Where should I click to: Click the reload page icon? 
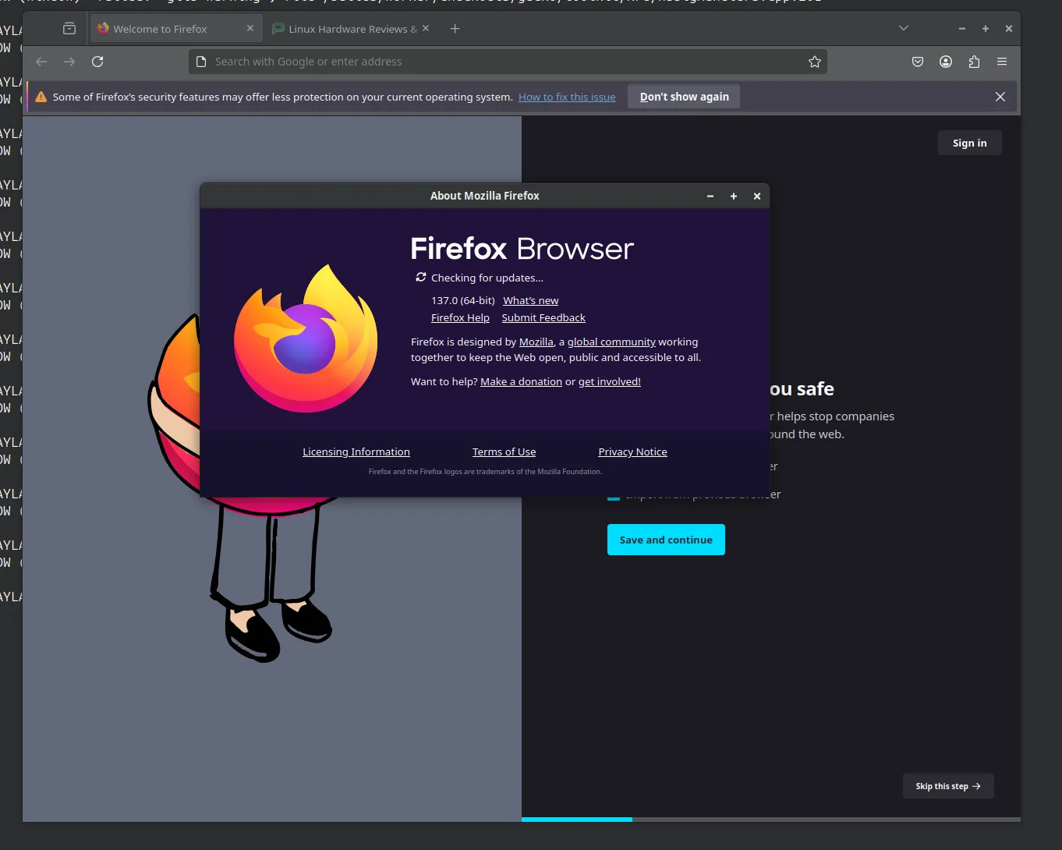tap(97, 62)
